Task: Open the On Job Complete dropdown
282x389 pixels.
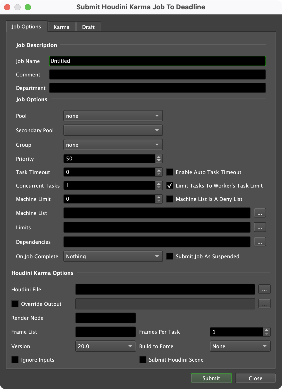Action: pos(113,256)
